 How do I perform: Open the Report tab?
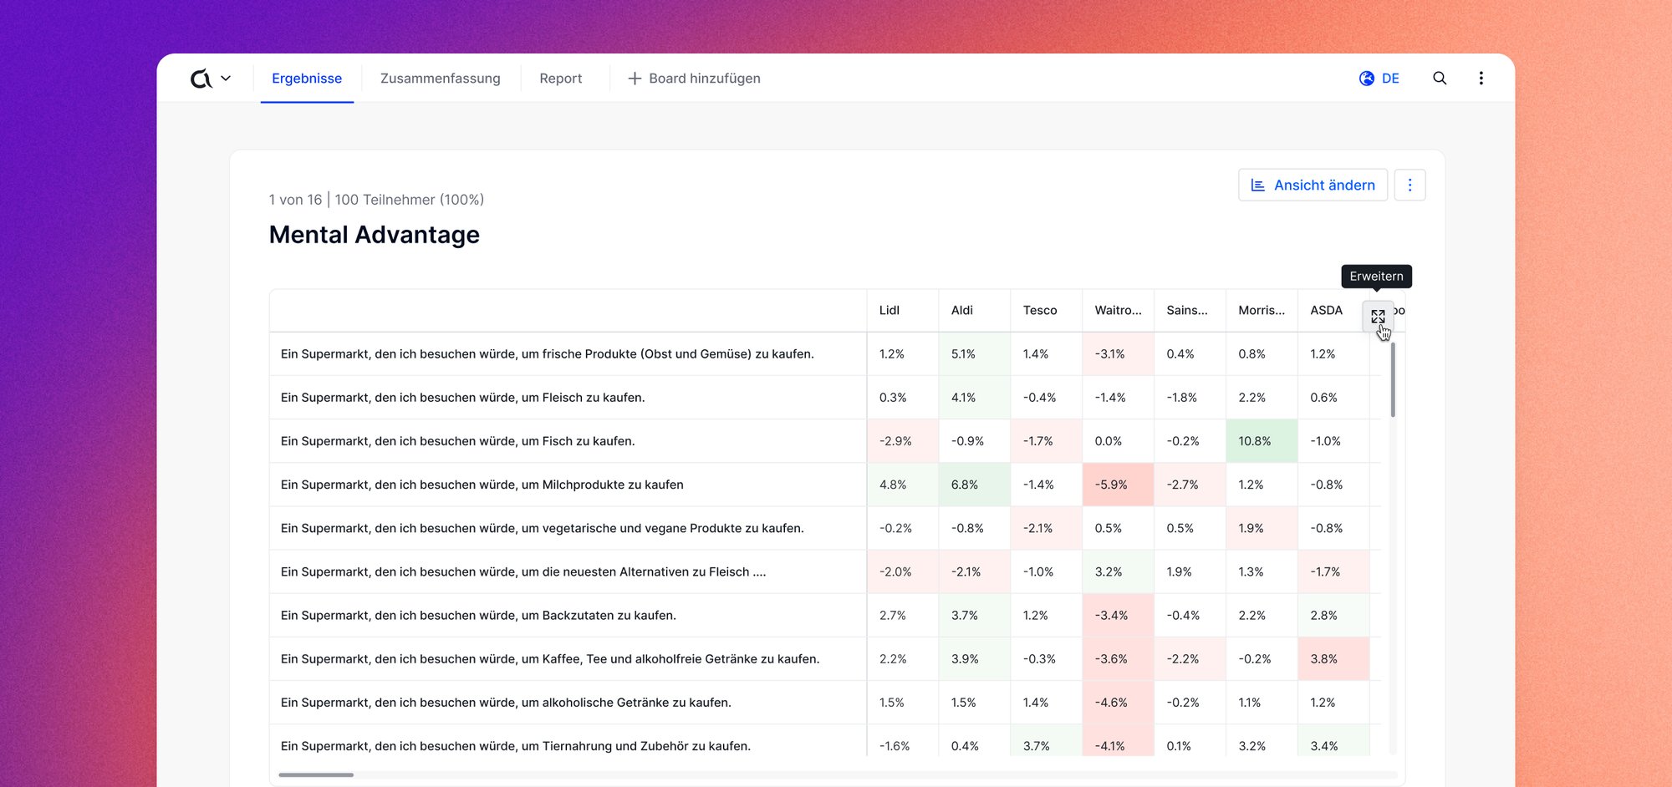[x=561, y=79]
